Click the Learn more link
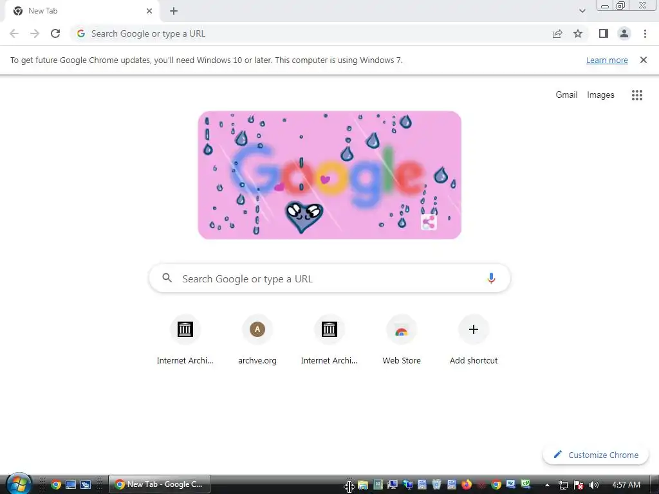The width and height of the screenshot is (659, 494). (x=607, y=60)
